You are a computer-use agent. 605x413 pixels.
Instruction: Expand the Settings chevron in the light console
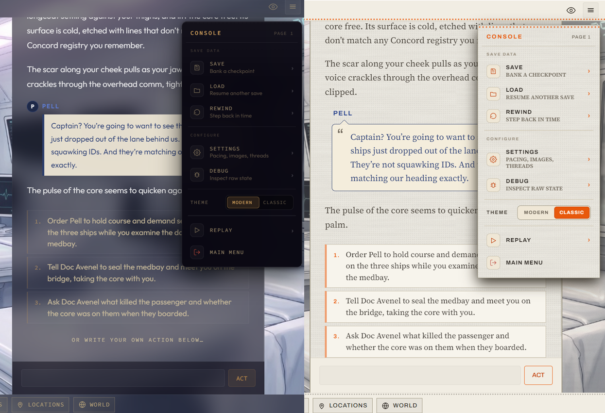[589, 159]
